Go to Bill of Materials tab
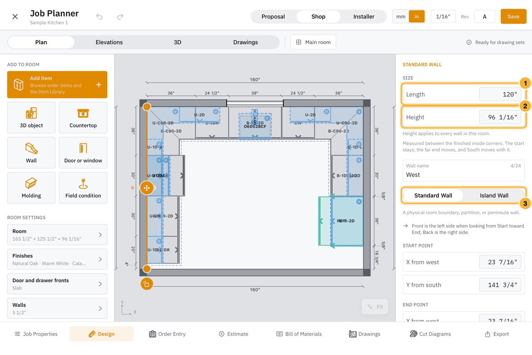Image resolution: width=532 pixels, height=355 pixels. point(299,334)
